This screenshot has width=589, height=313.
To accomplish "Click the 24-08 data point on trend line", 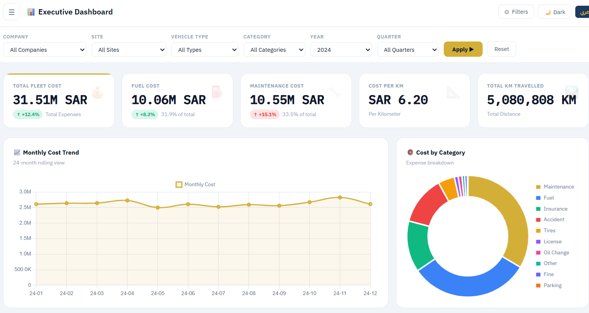I will pyautogui.click(x=249, y=204).
